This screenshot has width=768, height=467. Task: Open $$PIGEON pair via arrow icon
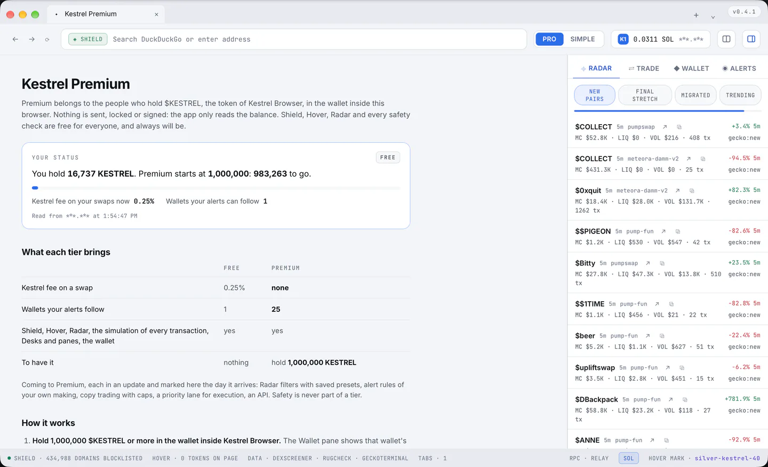(x=664, y=231)
